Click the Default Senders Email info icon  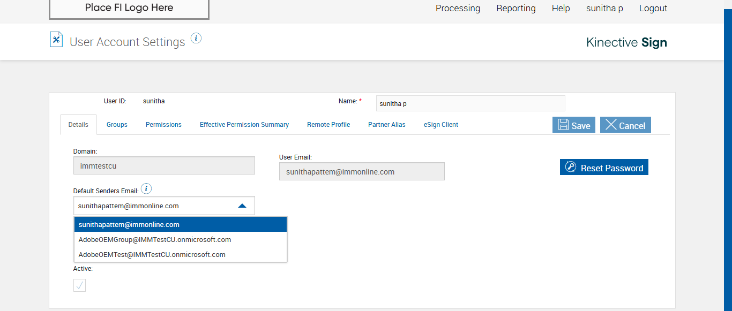[x=146, y=189]
